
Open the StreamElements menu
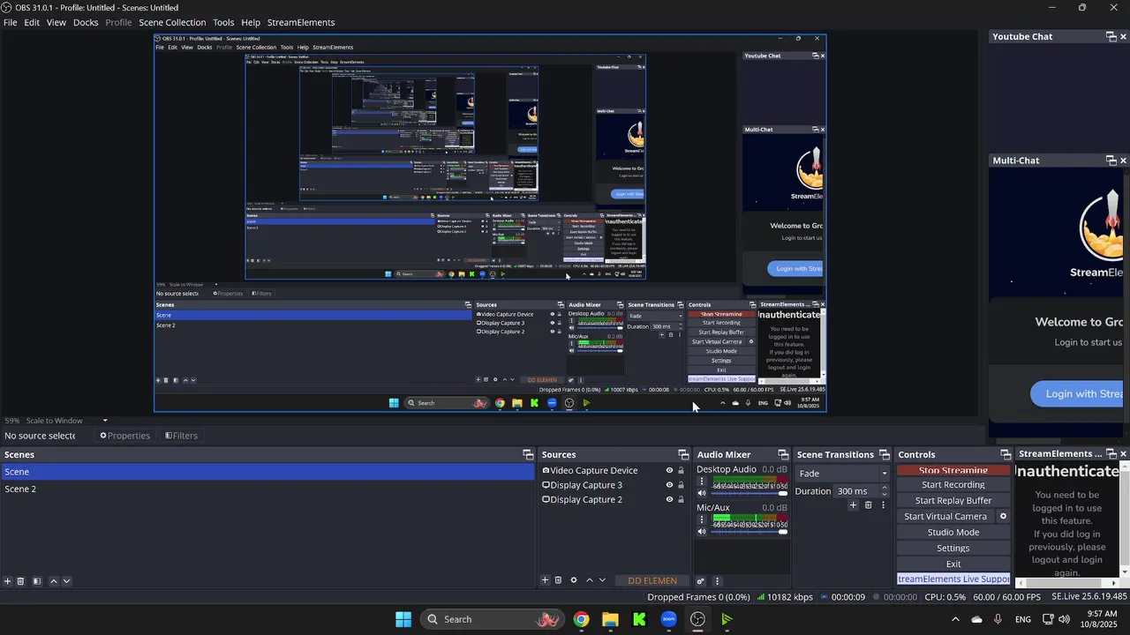301,22
